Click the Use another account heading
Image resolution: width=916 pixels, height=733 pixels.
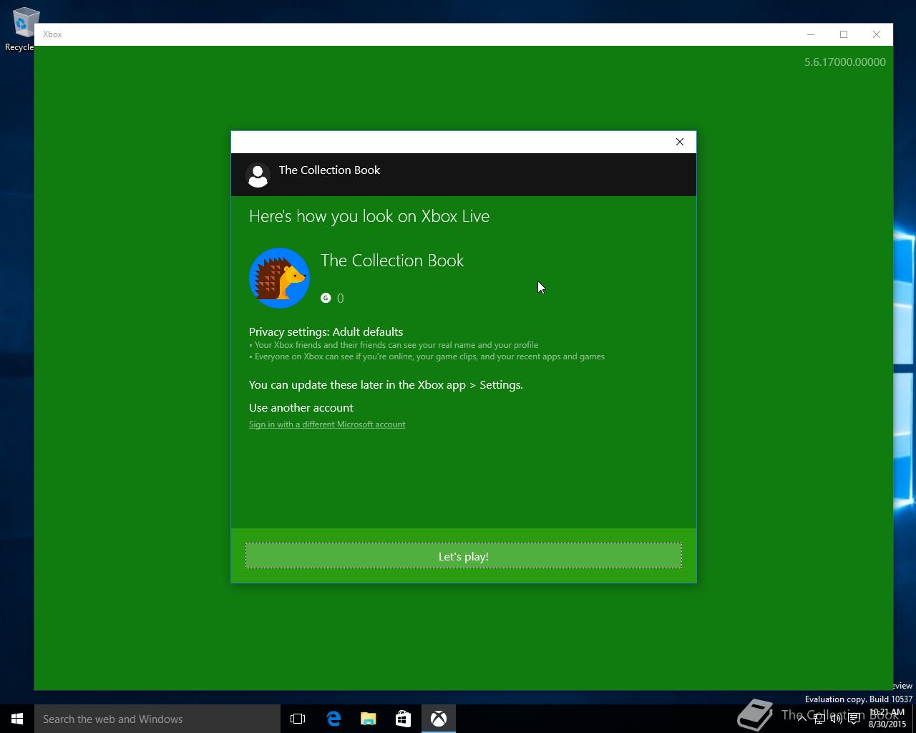pos(301,407)
